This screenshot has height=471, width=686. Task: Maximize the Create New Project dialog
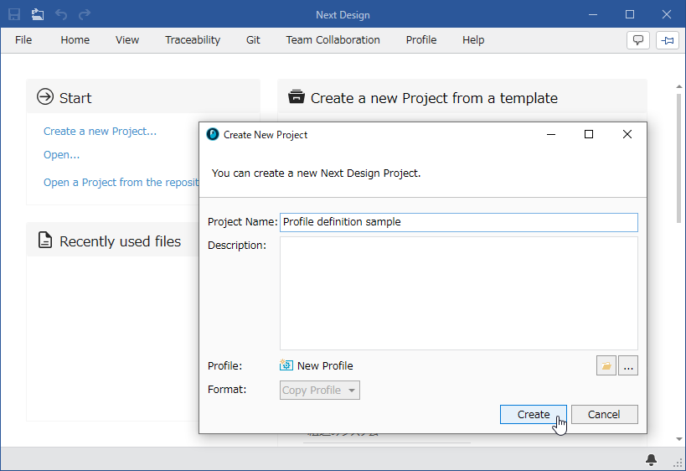coord(589,134)
